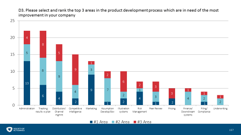Select Tracking results bar's dark blue segment 6
Image resolution: width=241 pixels, height=135 pixels.
[x=43, y=95]
